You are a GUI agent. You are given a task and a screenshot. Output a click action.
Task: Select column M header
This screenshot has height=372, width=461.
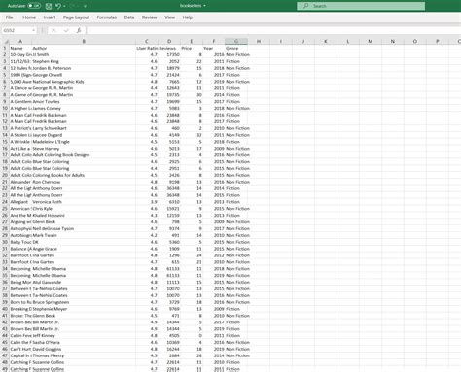tap(371, 41)
